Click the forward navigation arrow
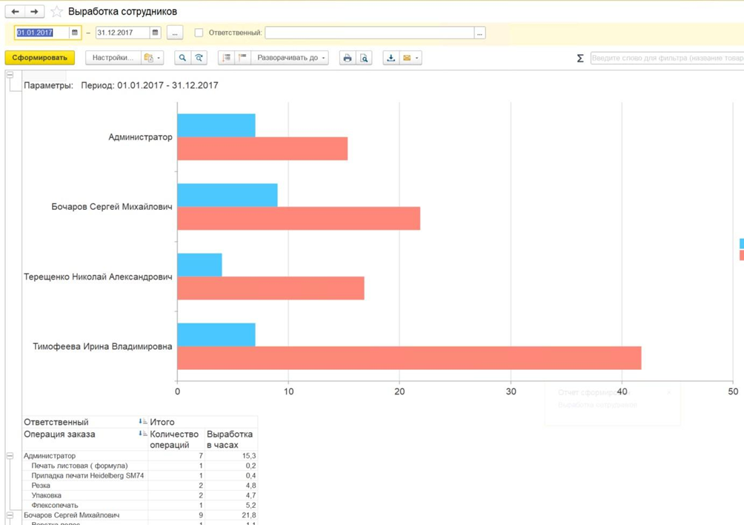 [34, 12]
